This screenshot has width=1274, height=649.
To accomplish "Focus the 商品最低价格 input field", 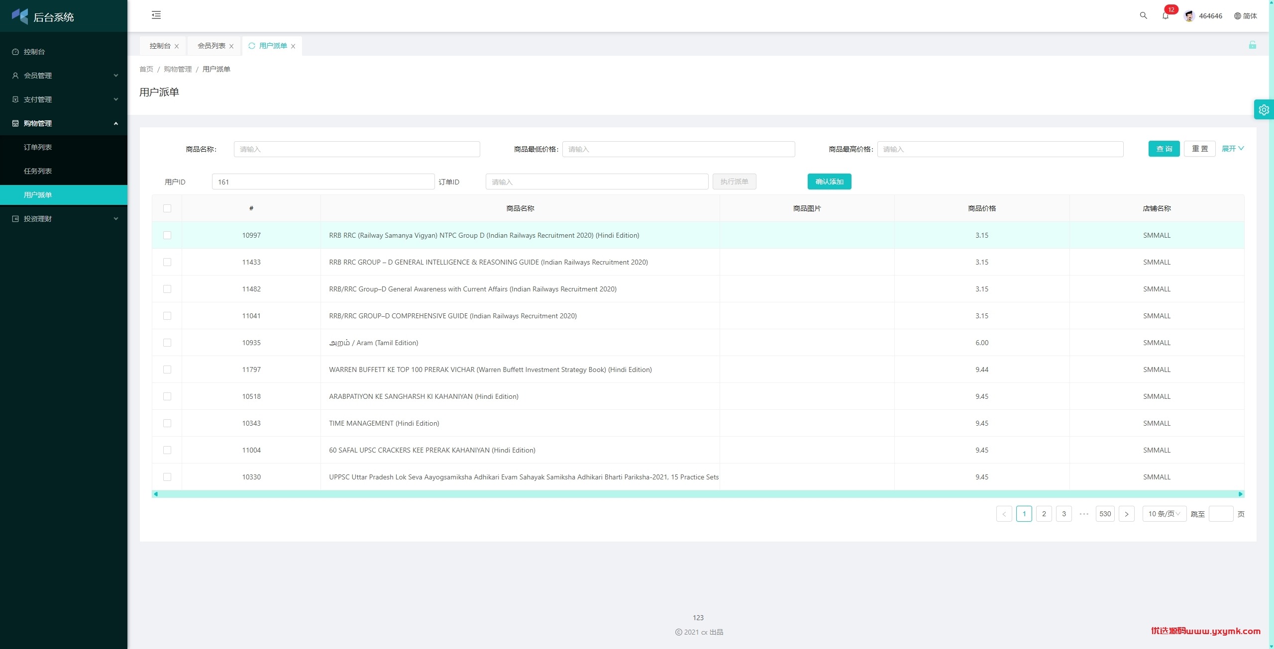I will pos(678,149).
